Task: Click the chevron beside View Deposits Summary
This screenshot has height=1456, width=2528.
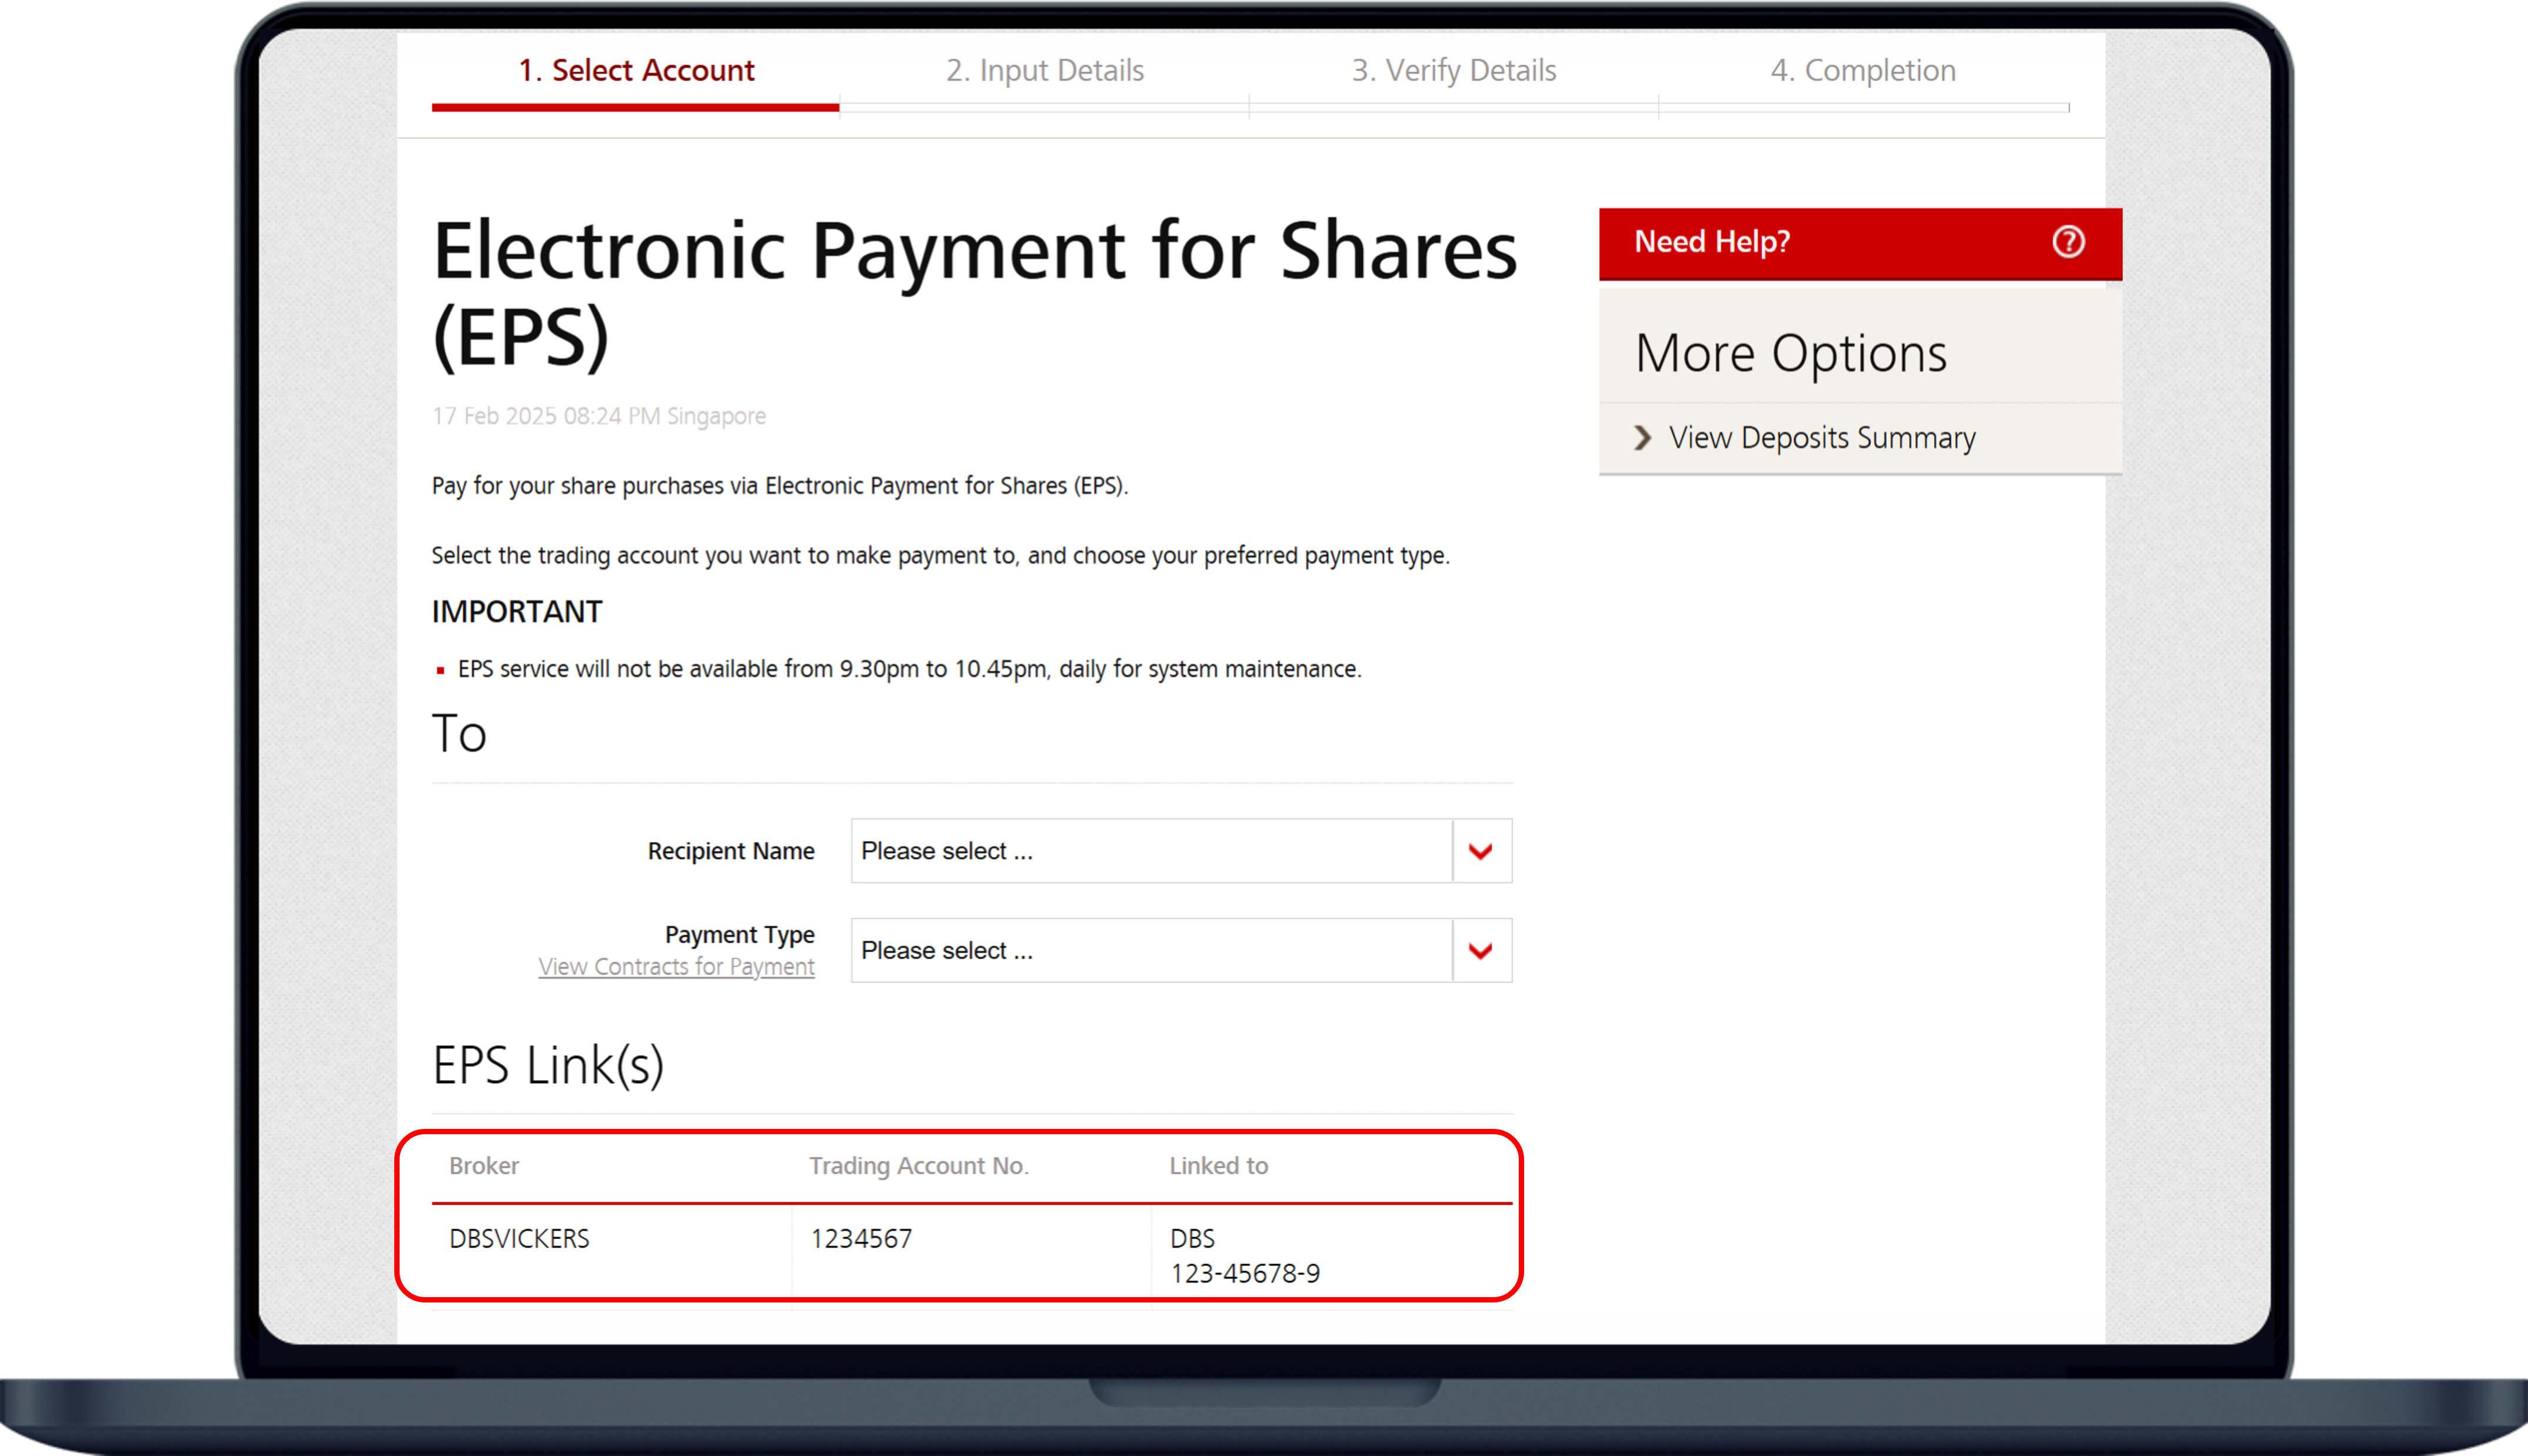Action: [x=1642, y=438]
